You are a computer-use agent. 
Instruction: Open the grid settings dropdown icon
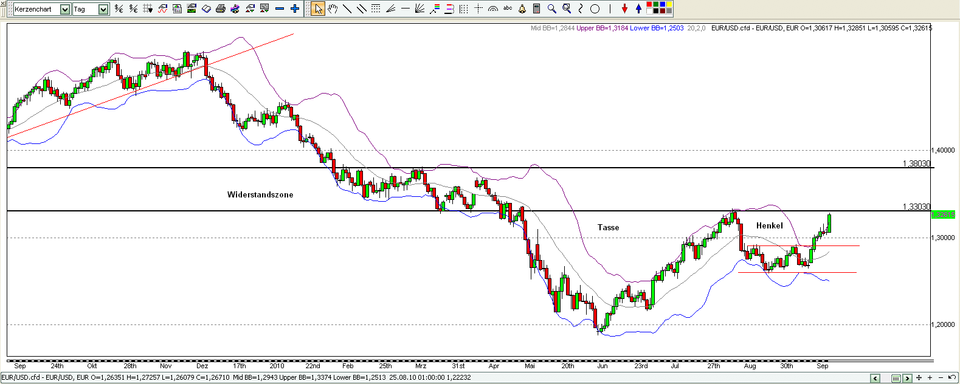pyautogui.click(x=148, y=9)
